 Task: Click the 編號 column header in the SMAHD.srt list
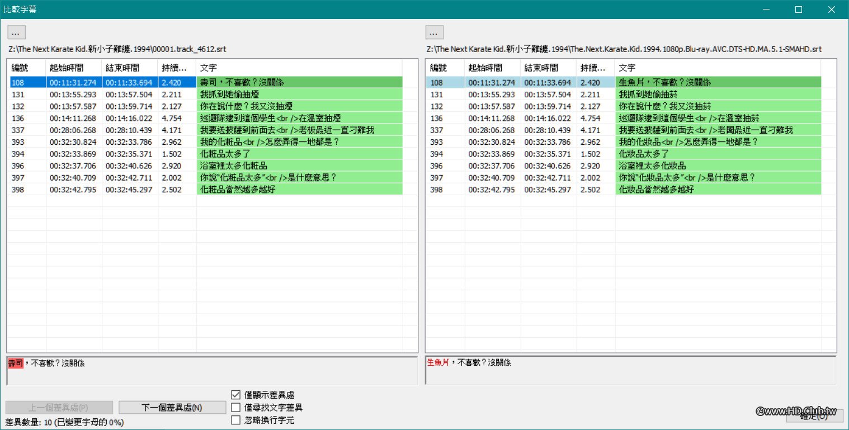(445, 68)
